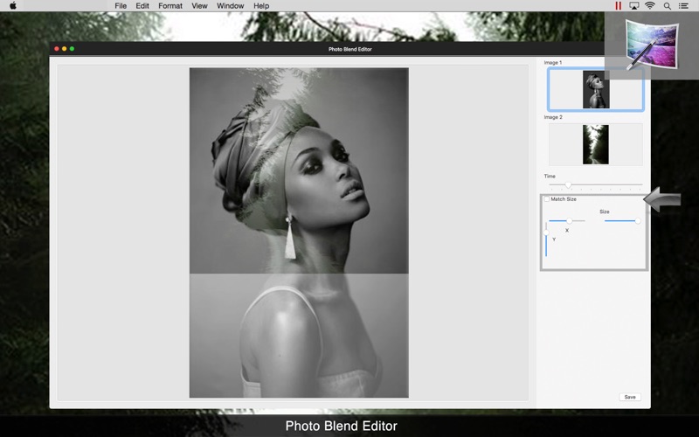Screen dimensions: 699x437
Task: Open the Window menu
Action: [230, 6]
